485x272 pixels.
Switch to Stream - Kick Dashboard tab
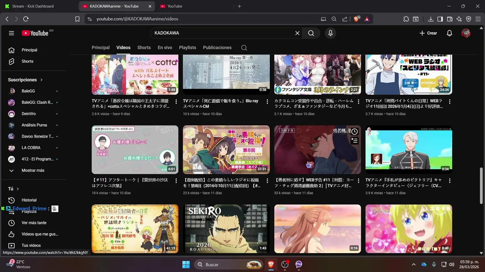click(x=39, y=6)
